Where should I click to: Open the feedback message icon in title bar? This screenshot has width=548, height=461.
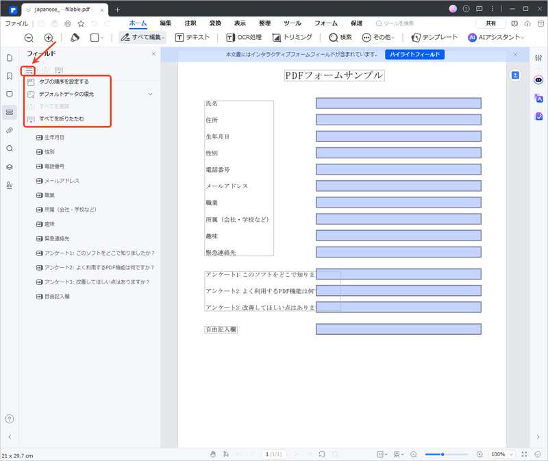[x=479, y=9]
